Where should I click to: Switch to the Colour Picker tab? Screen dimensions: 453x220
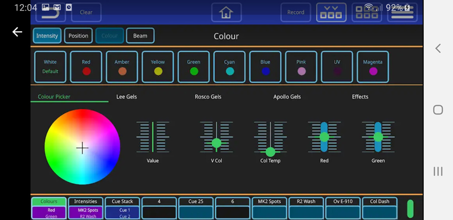[x=54, y=96]
